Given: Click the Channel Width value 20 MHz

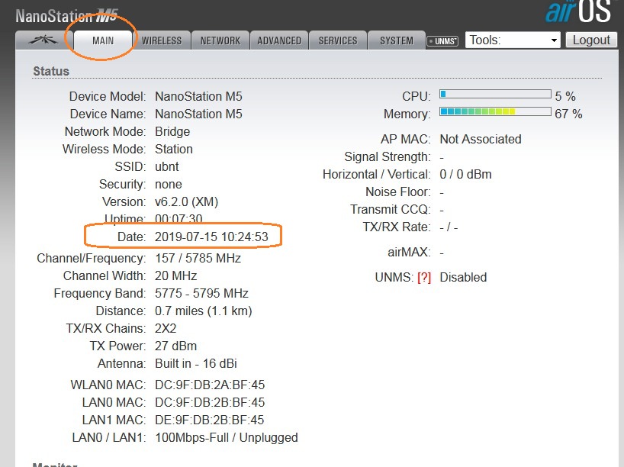Looking at the screenshot, I should click(x=176, y=276).
